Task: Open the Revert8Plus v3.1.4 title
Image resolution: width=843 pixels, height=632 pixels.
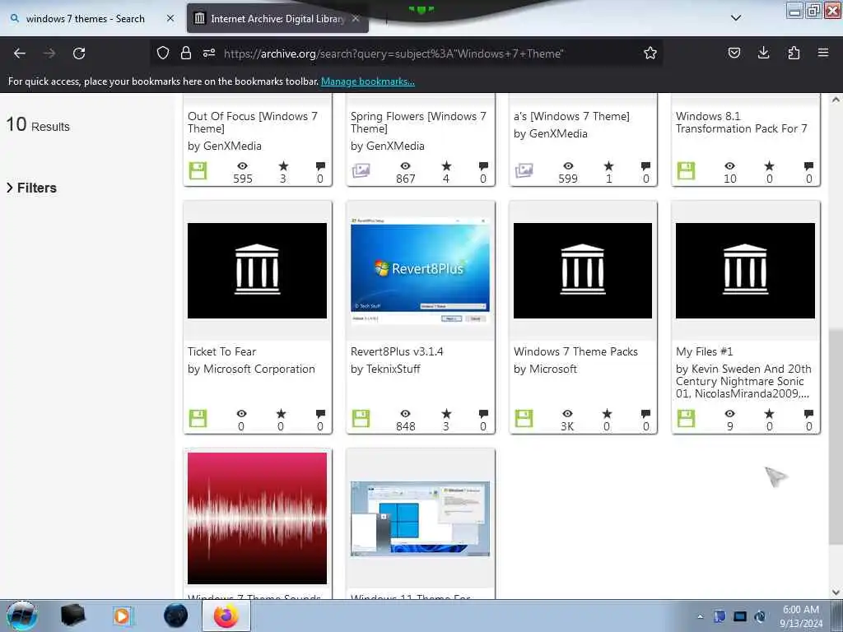Action: (397, 351)
